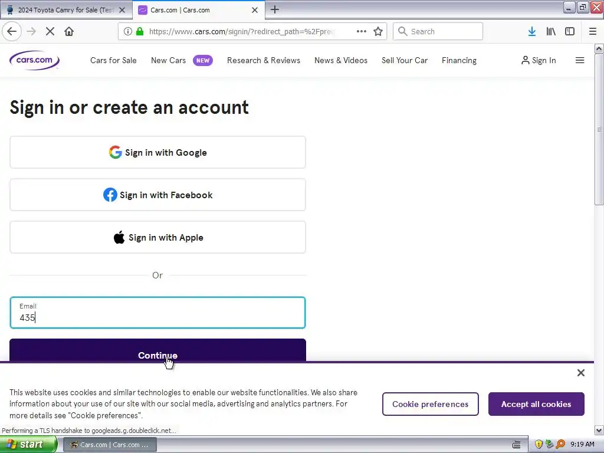Click the page scrollbar up arrow
Viewport: 604px width, 453px height.
tap(599, 48)
